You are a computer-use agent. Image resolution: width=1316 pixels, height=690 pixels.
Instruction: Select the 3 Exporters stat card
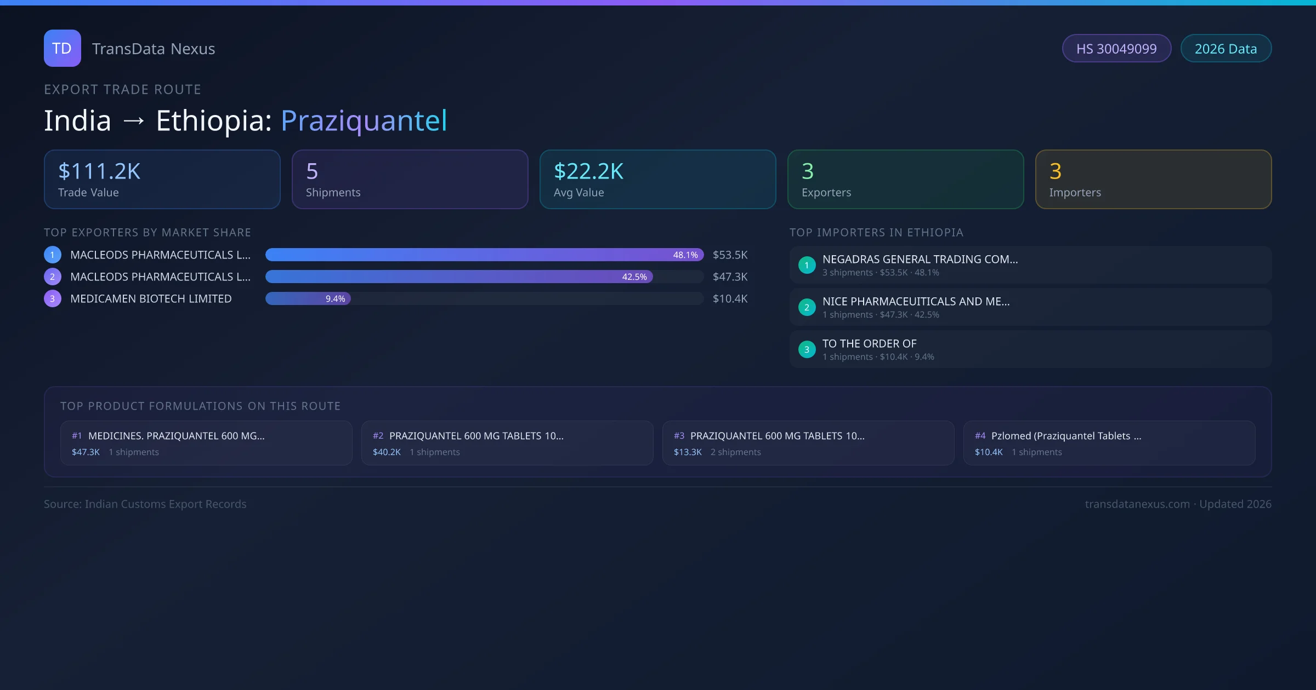905,180
